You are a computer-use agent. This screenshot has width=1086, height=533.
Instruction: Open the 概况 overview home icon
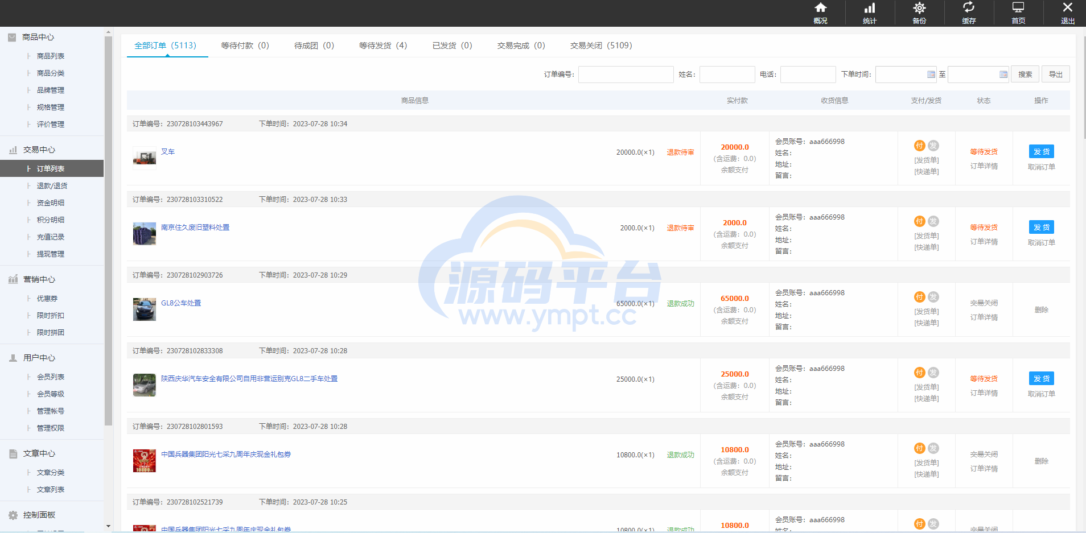click(820, 8)
